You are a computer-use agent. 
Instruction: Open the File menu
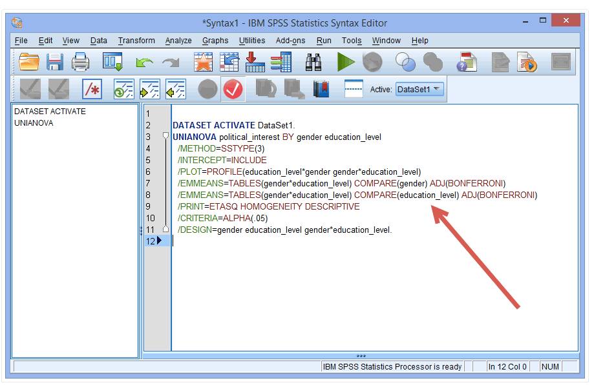click(x=21, y=41)
